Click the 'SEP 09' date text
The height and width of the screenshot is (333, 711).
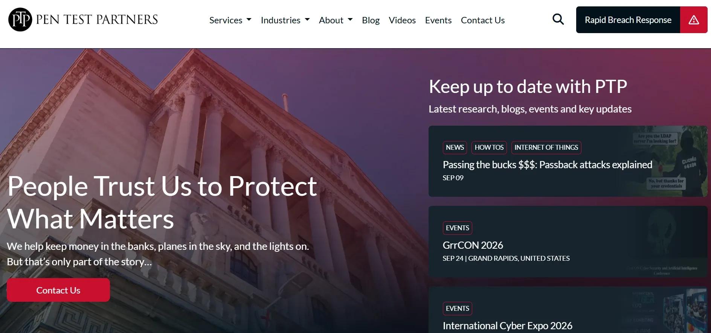[x=453, y=178]
